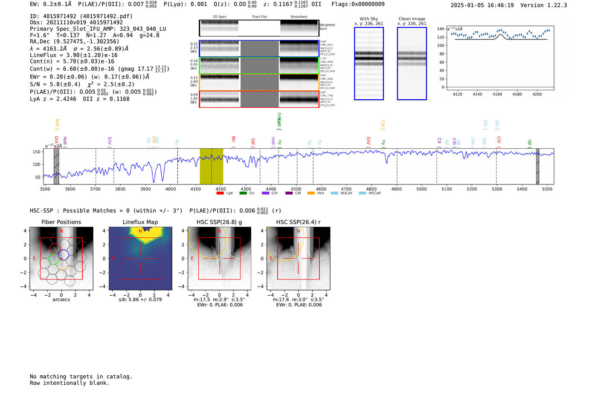Select the CIV purple legend swatch
The width and height of the screenshot is (597, 406).
tap(266, 193)
